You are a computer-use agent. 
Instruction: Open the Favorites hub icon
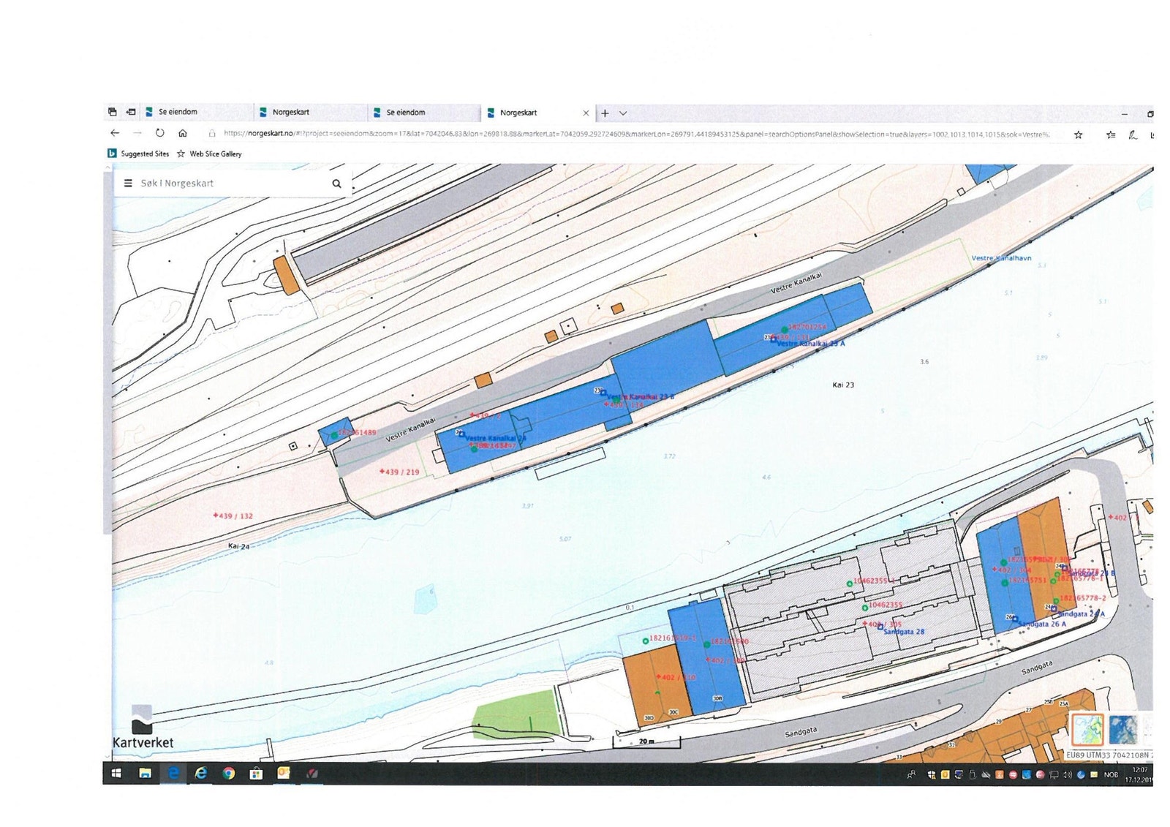pos(1111,135)
